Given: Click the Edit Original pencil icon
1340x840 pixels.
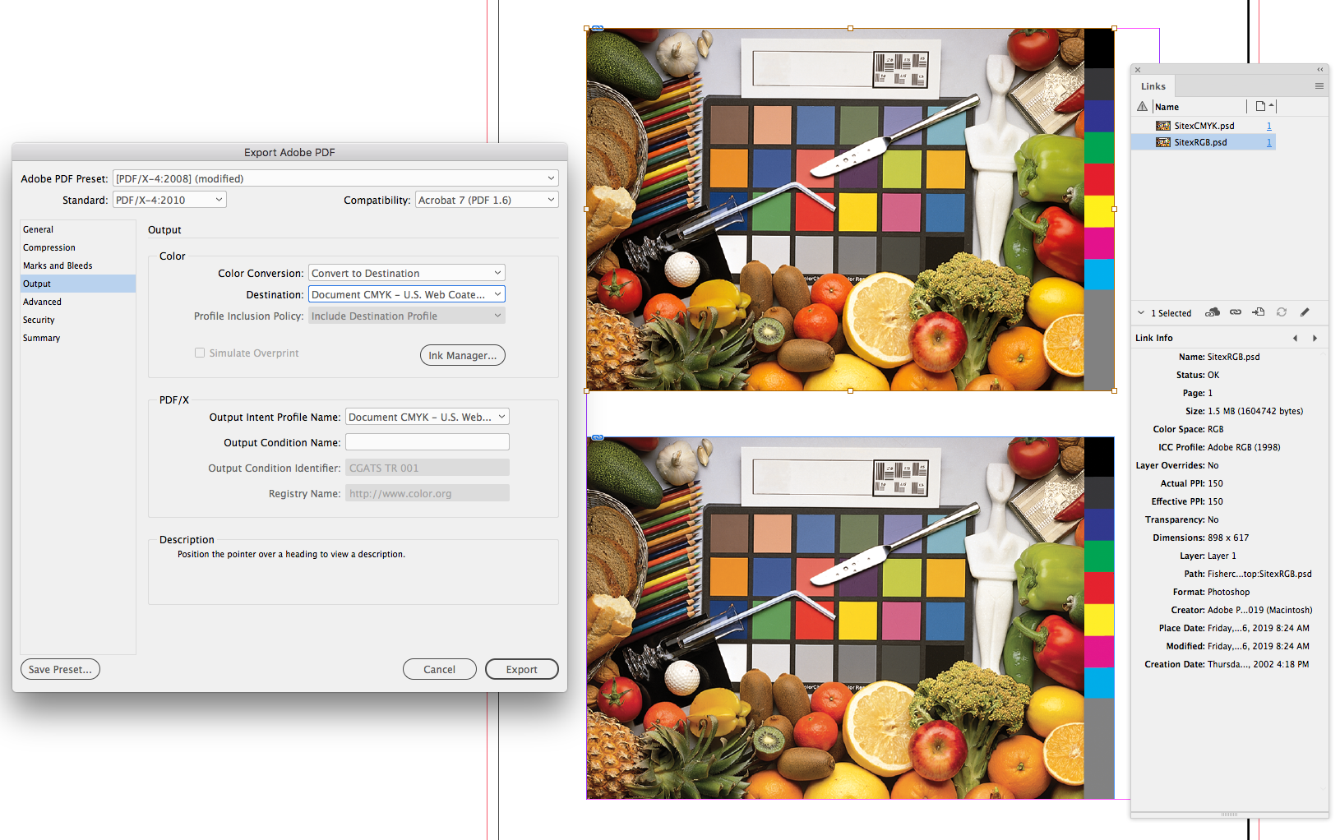Looking at the screenshot, I should click(x=1305, y=312).
